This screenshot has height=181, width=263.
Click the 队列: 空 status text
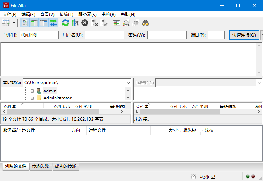point(207,177)
